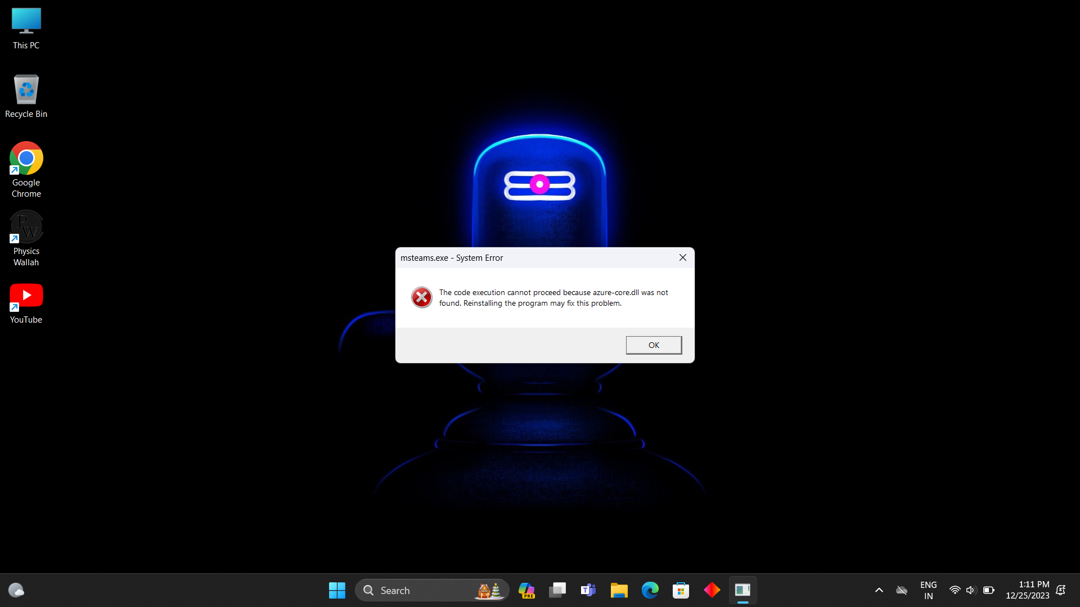Select the Physics Wallah desktop shortcut

tap(26, 238)
